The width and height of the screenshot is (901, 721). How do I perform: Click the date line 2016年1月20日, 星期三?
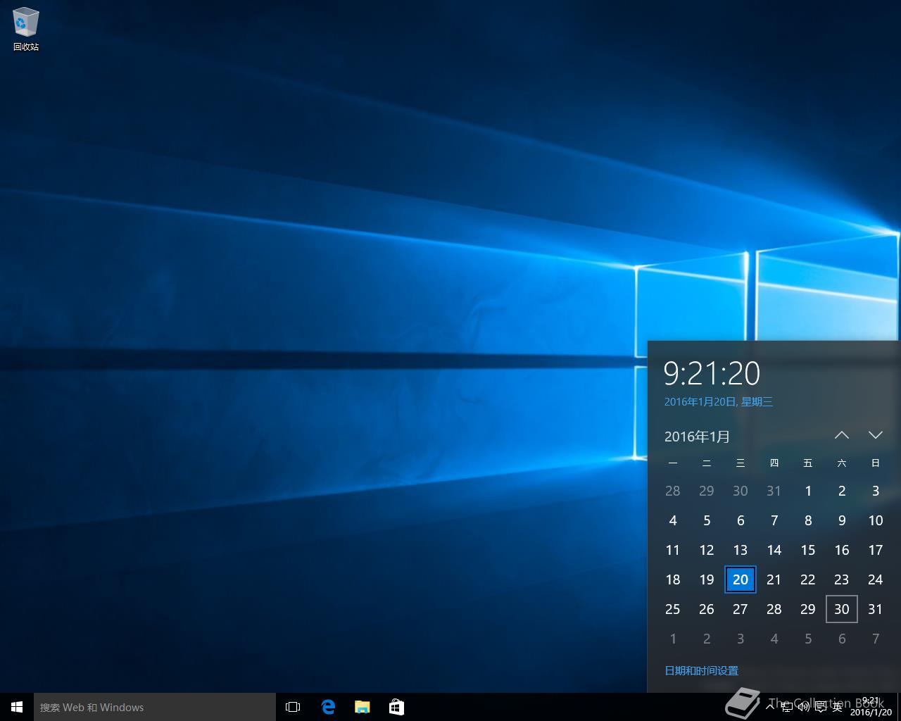[719, 401]
